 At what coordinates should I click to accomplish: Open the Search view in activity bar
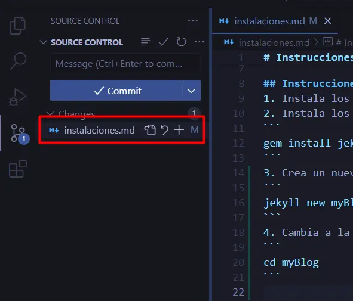click(x=18, y=61)
